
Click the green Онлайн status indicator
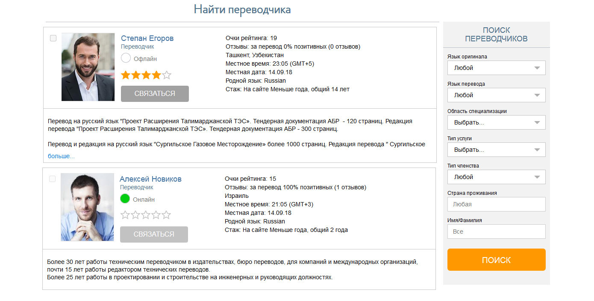tap(125, 198)
